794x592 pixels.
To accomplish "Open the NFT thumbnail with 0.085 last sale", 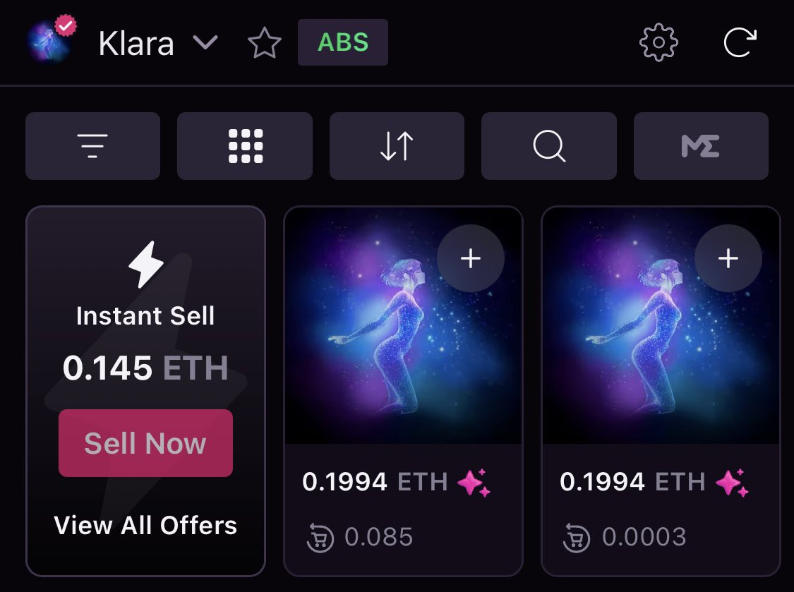I will pos(403,325).
